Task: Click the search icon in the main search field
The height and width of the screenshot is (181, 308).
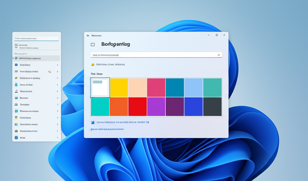Action: [219, 55]
